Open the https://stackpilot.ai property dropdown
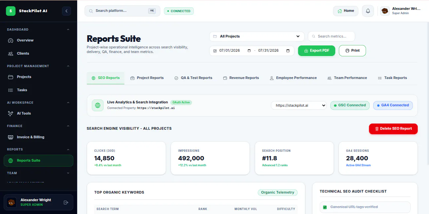The height and width of the screenshot is (214, 429). [x=299, y=106]
